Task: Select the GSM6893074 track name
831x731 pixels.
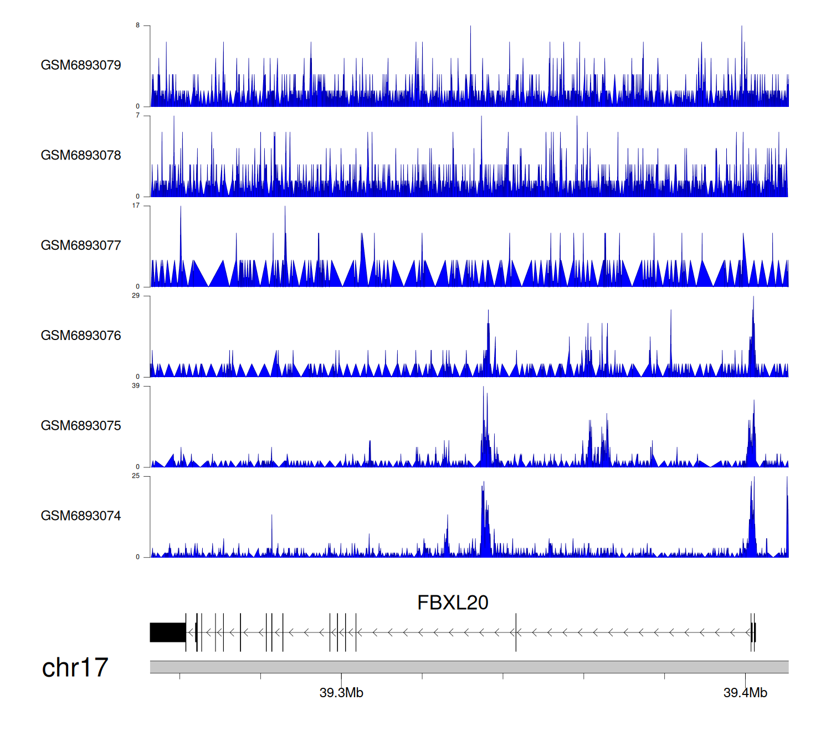Action: tap(81, 516)
